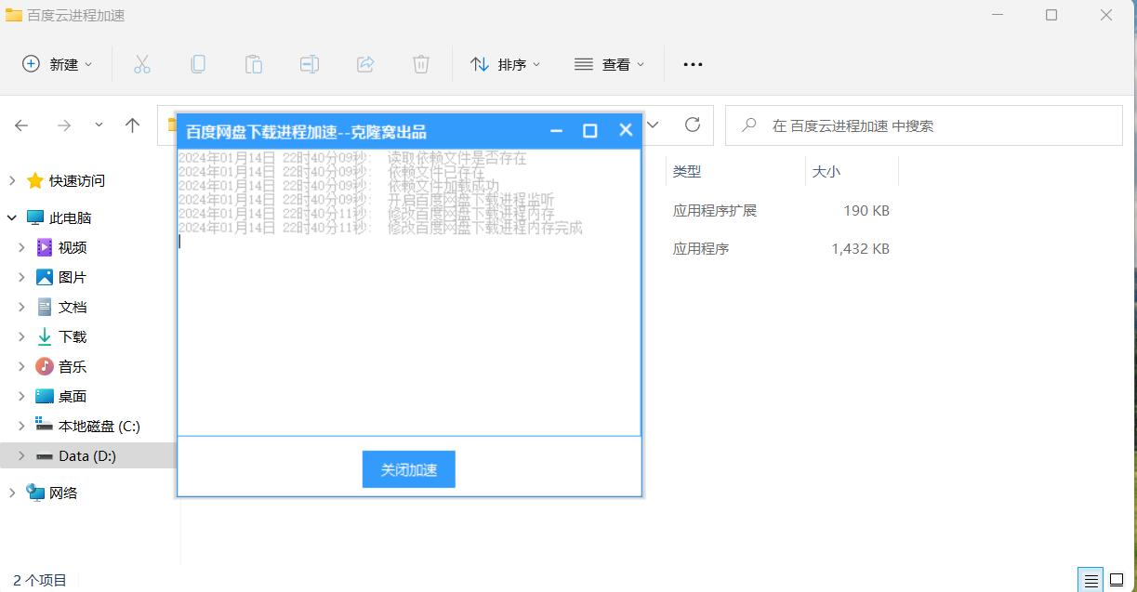This screenshot has height=592, width=1137.
Task: Select the 应用程序 file row of 1,432 KB
Action: click(701, 249)
